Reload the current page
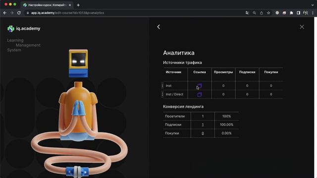The width and height of the screenshot is (317, 178). pyautogui.click(x=19, y=13)
